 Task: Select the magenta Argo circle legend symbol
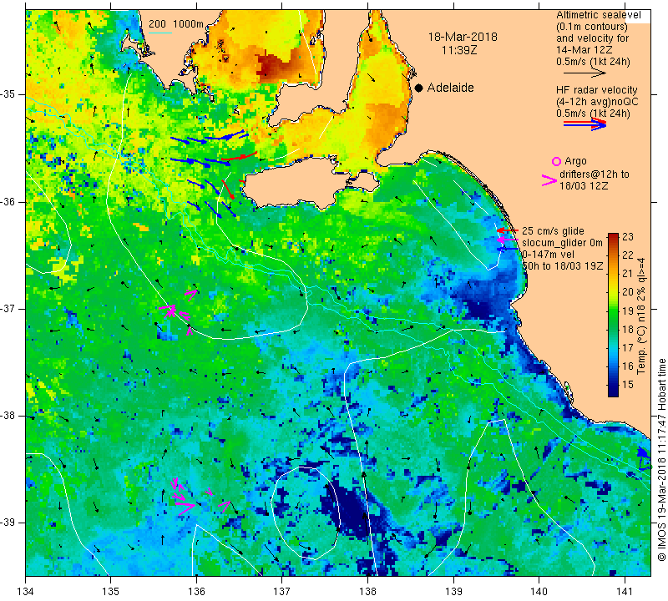556,161
